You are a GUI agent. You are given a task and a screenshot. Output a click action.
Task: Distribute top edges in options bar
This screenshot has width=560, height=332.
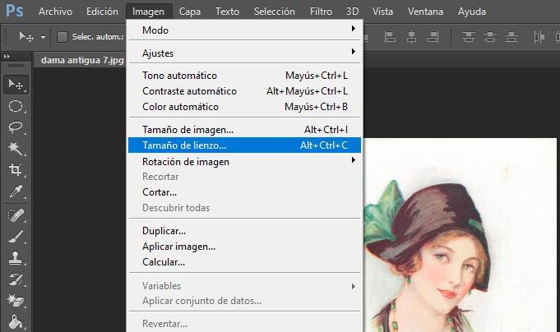(468, 37)
